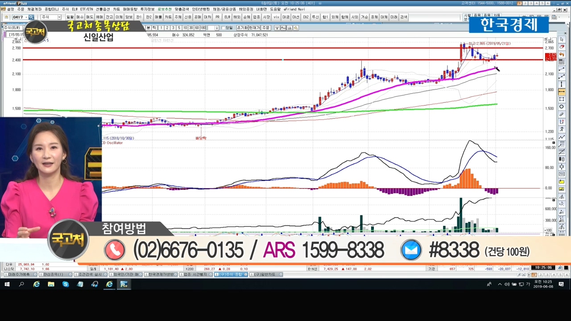571x321 pixels.
Task: Open File Explorer from the taskbar
Action: coord(51,284)
